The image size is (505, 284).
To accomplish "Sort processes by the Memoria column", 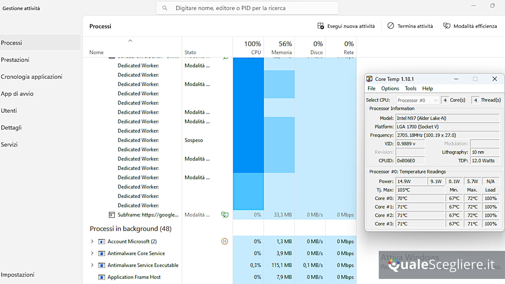I will point(281,52).
